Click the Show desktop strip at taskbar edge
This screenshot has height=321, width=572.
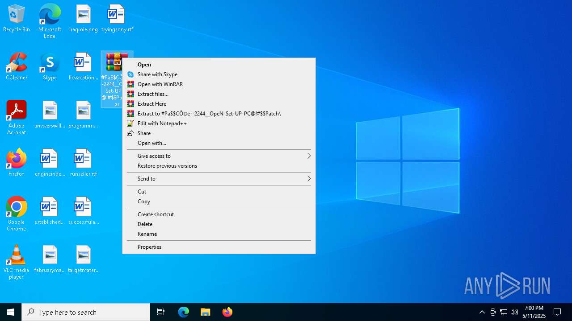(x=571, y=312)
